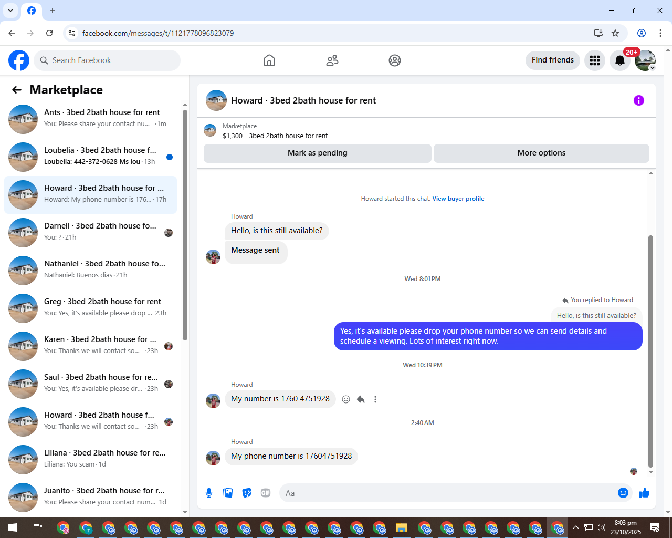
Task: Click listing '$1,300 - 3bed 2bath house for rent'
Action: pos(275,136)
